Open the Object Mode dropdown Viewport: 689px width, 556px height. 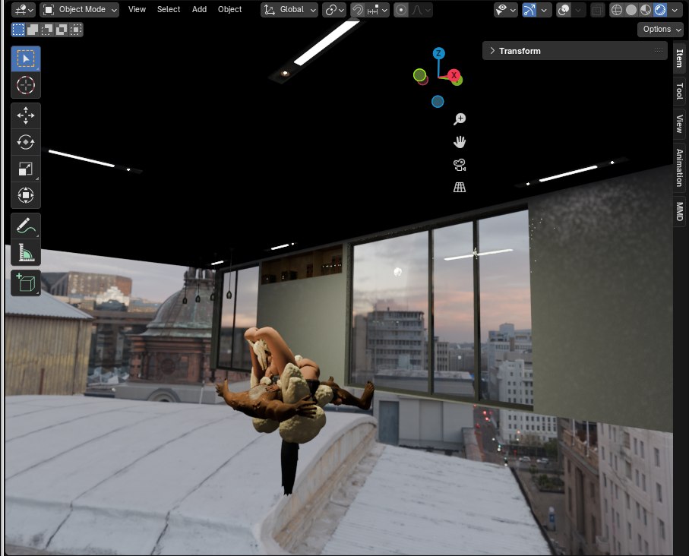[80, 10]
